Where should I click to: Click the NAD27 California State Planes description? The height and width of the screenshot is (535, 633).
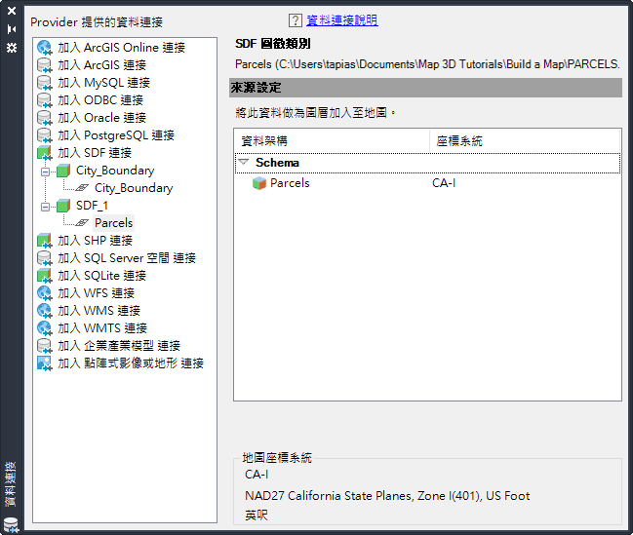pos(387,496)
